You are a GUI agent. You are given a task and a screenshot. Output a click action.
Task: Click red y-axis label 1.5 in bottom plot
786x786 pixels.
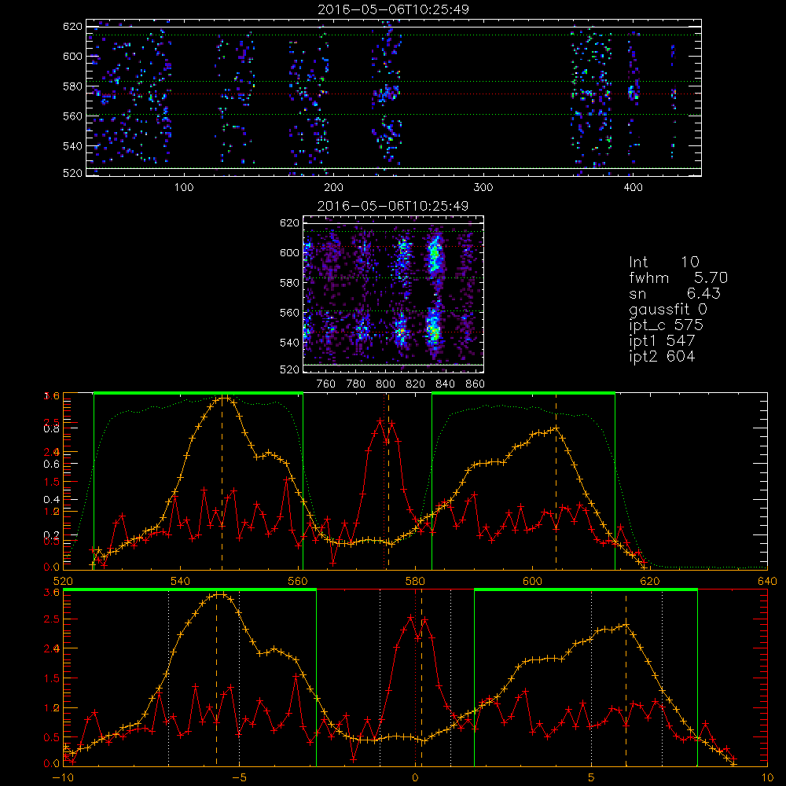[x=52, y=678]
